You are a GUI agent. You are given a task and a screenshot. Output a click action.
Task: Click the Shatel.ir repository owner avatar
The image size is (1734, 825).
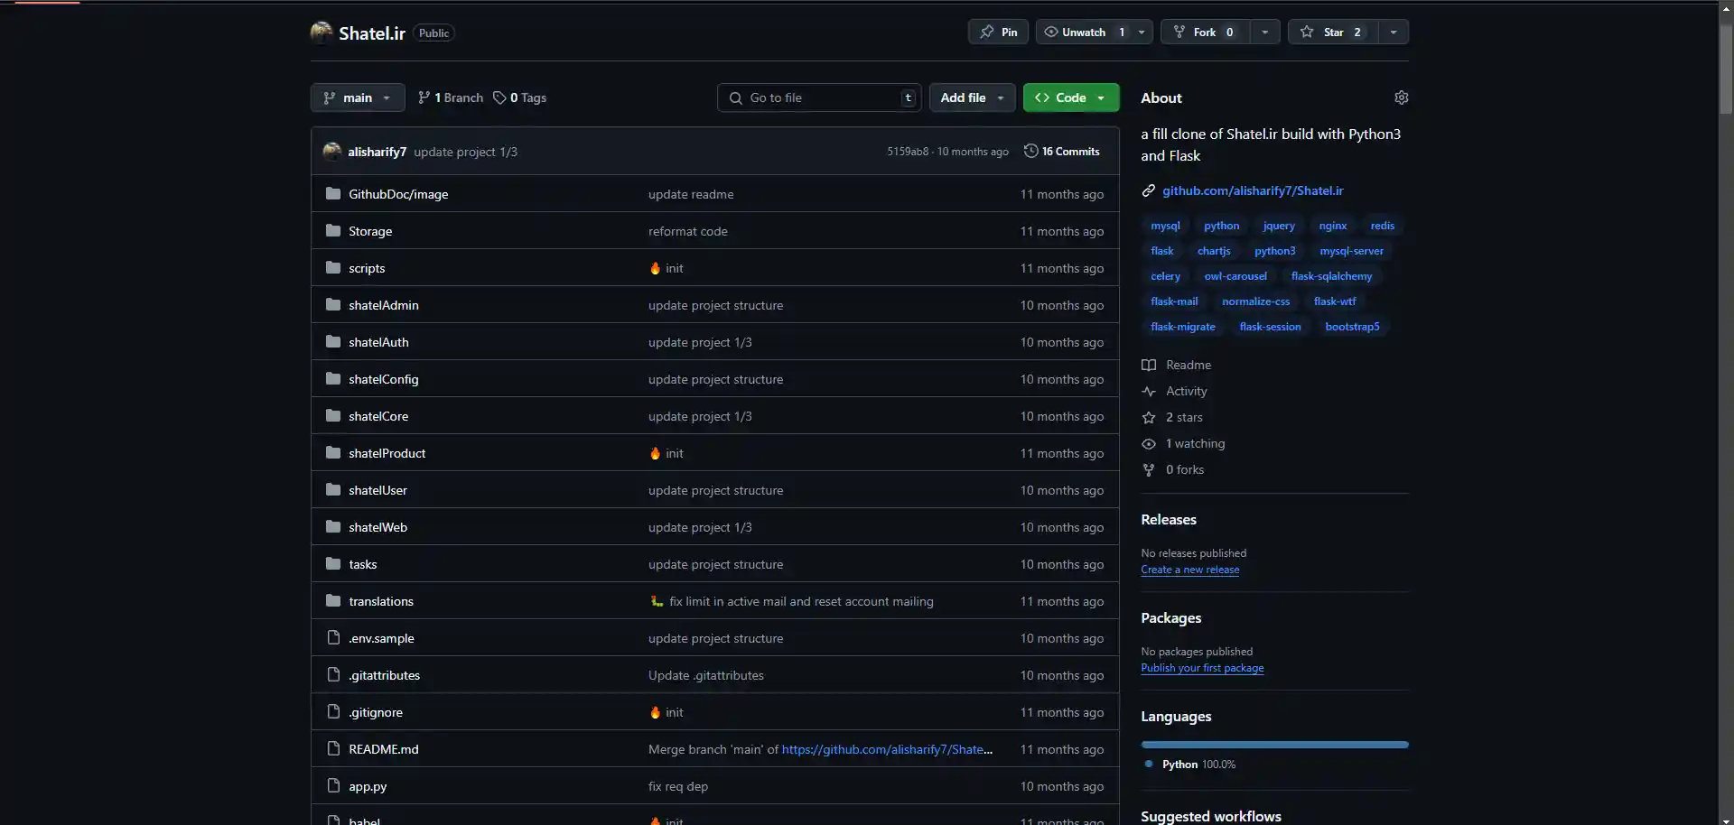pos(322,32)
